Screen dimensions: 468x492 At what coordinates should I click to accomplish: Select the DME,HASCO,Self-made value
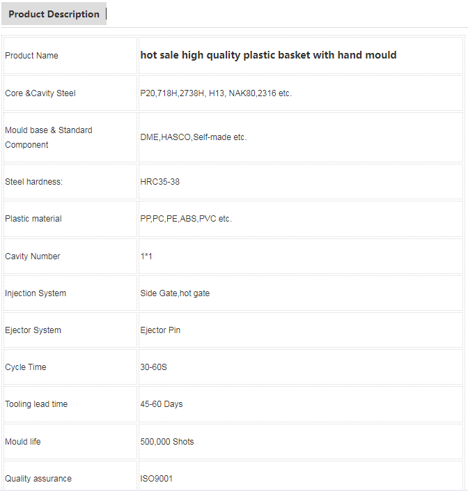pos(193,137)
